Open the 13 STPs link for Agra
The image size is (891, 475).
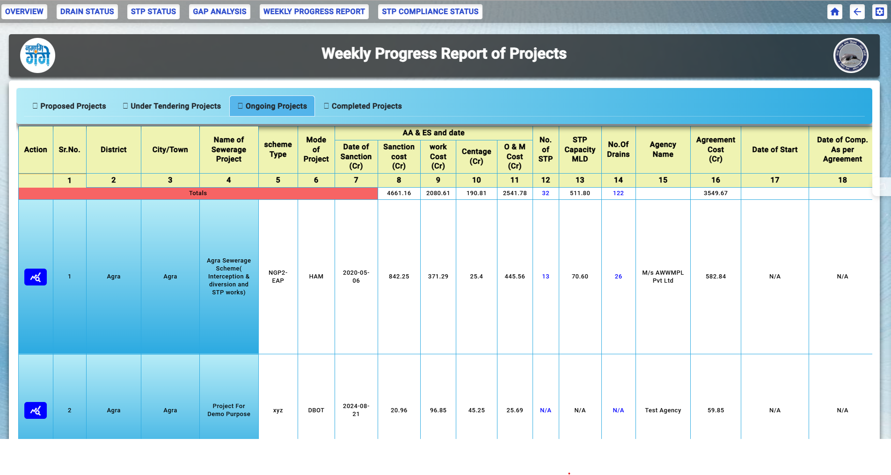546,277
